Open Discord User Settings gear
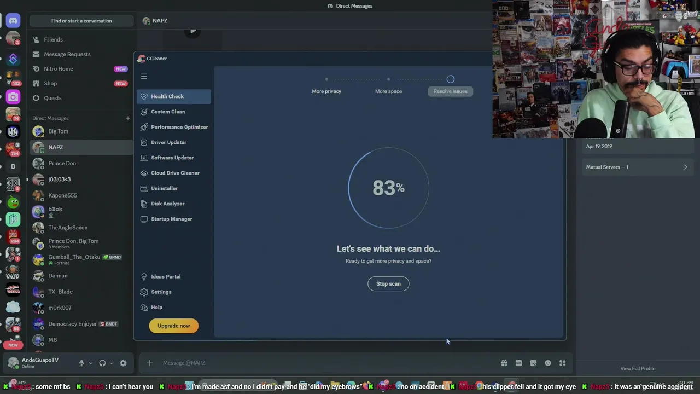The width and height of the screenshot is (700, 394). click(123, 363)
